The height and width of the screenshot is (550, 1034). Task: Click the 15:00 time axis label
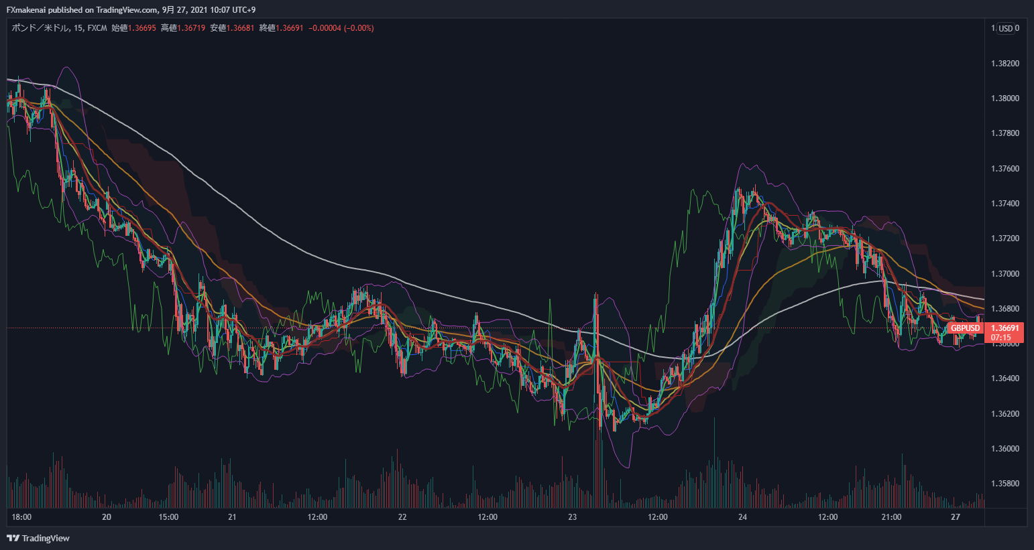pyautogui.click(x=168, y=517)
